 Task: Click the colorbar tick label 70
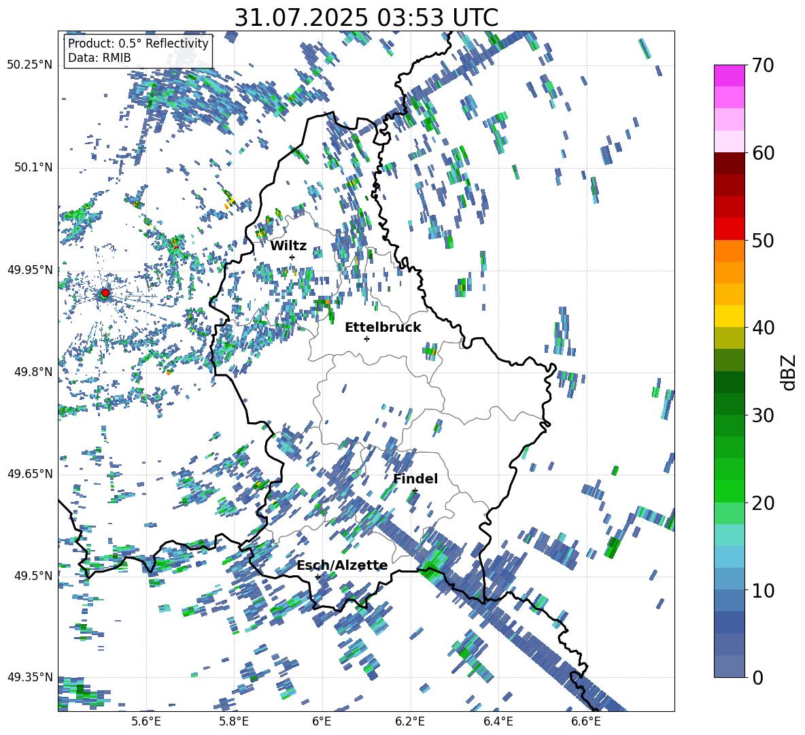point(763,65)
